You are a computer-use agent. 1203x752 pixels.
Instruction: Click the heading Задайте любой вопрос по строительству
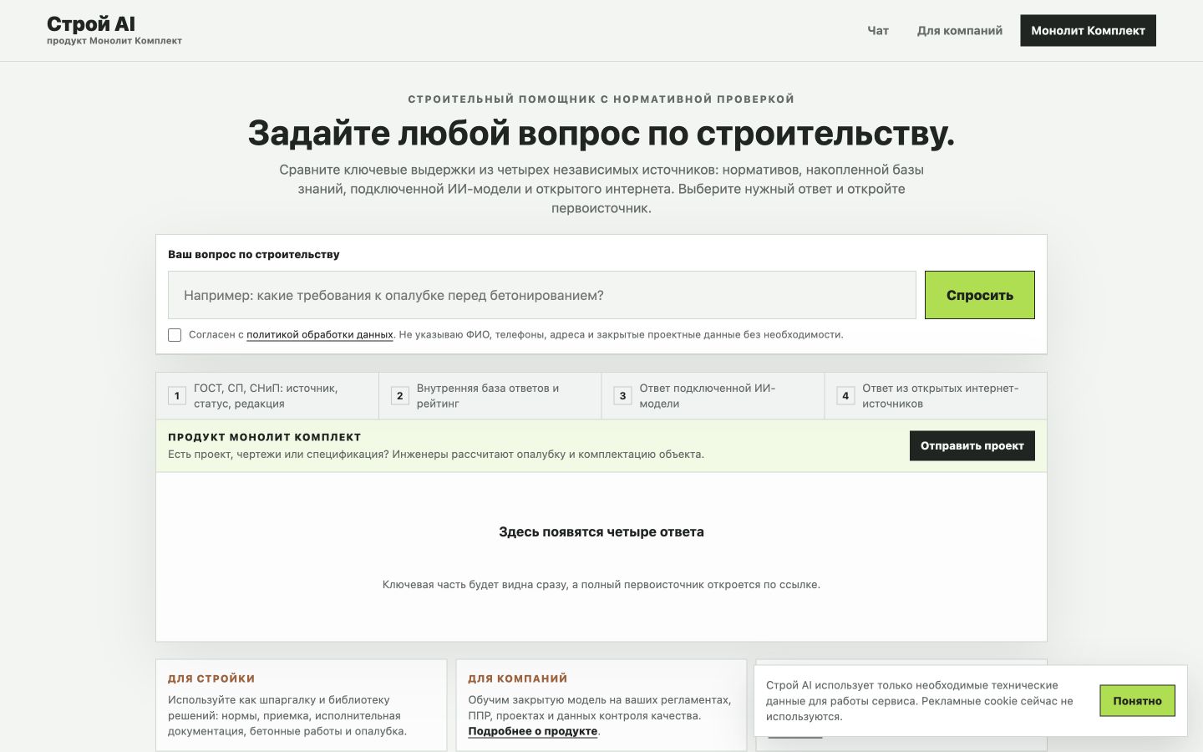(x=601, y=133)
